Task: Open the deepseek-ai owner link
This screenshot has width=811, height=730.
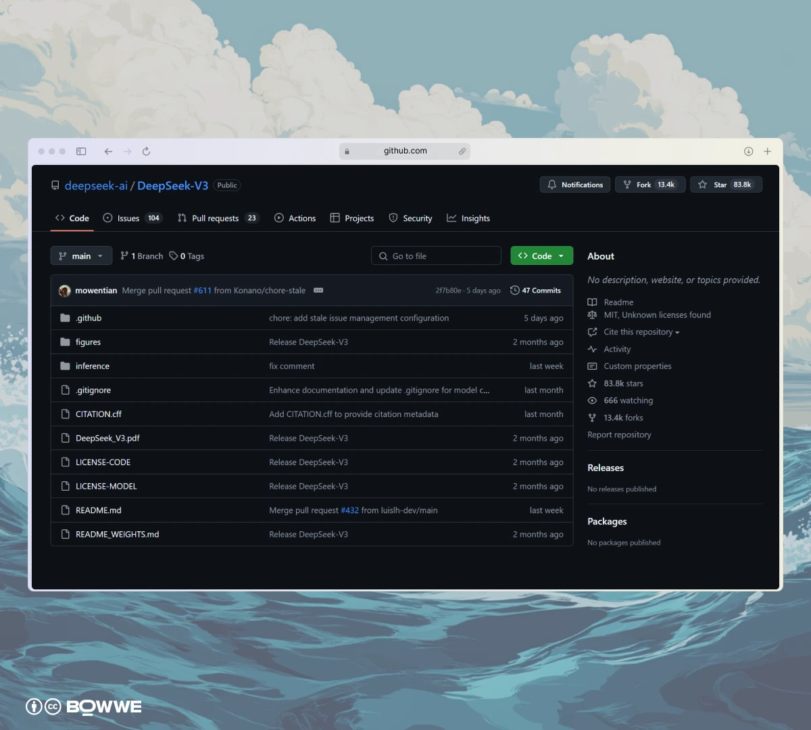Action: [x=96, y=185]
